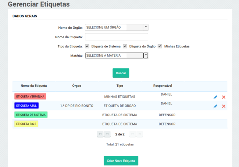
Task: Focus the Nome da Etiqueta text field
Action: (x=116, y=37)
